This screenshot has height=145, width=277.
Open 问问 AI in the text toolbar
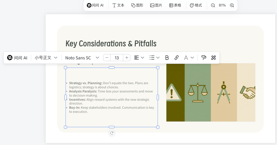click(17, 58)
